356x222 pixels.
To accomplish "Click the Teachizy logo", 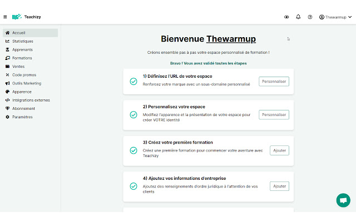I will [x=17, y=17].
